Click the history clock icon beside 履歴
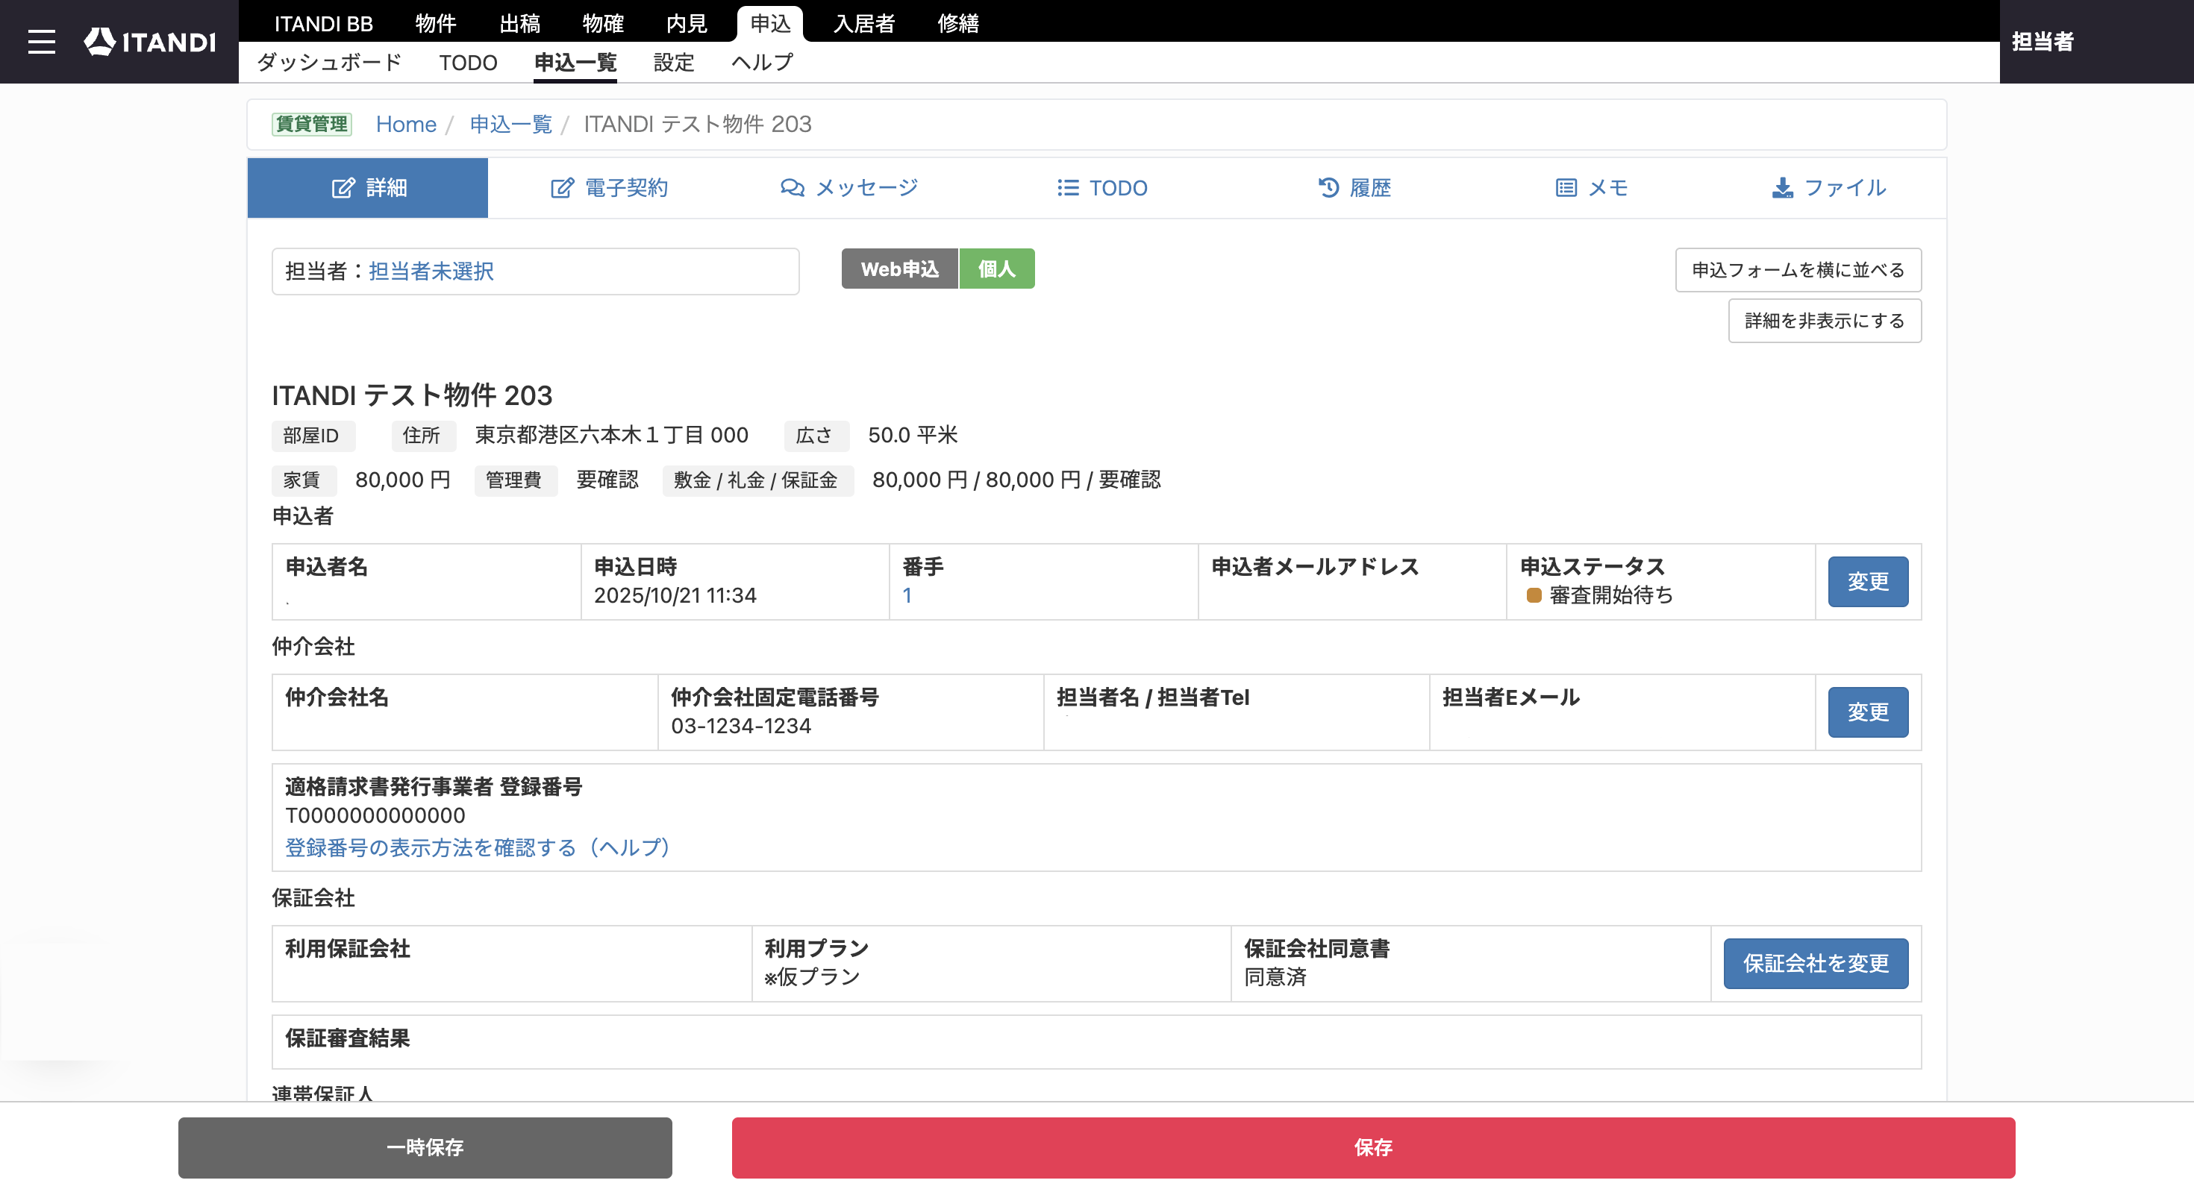The height and width of the screenshot is (1189, 2194). pos(1328,188)
